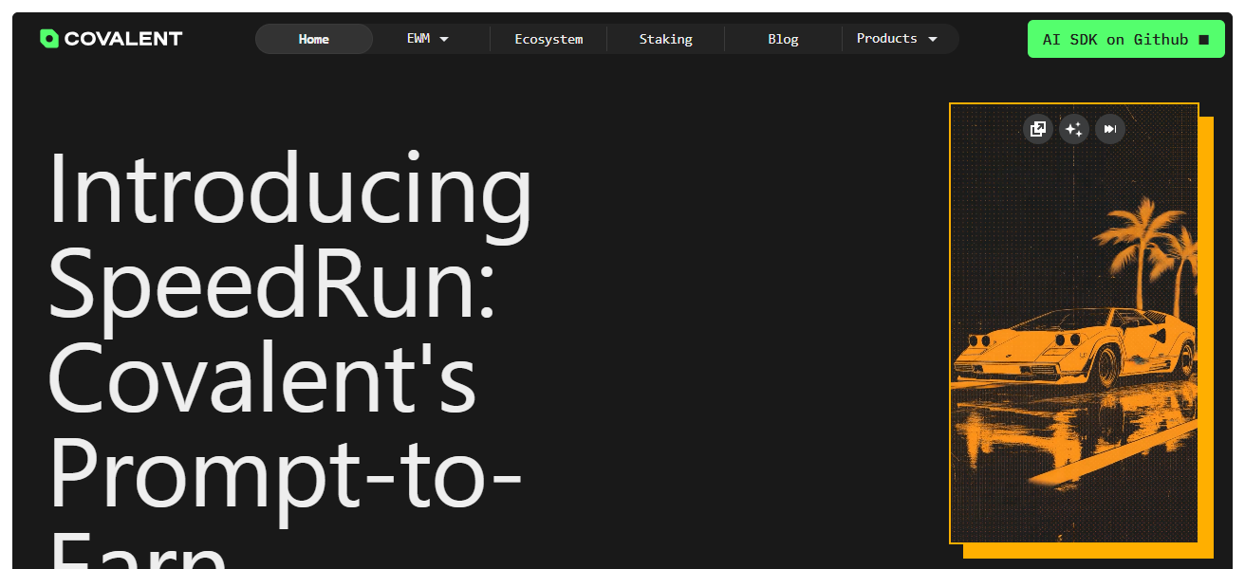Click the green Covalent logo icon

49,39
